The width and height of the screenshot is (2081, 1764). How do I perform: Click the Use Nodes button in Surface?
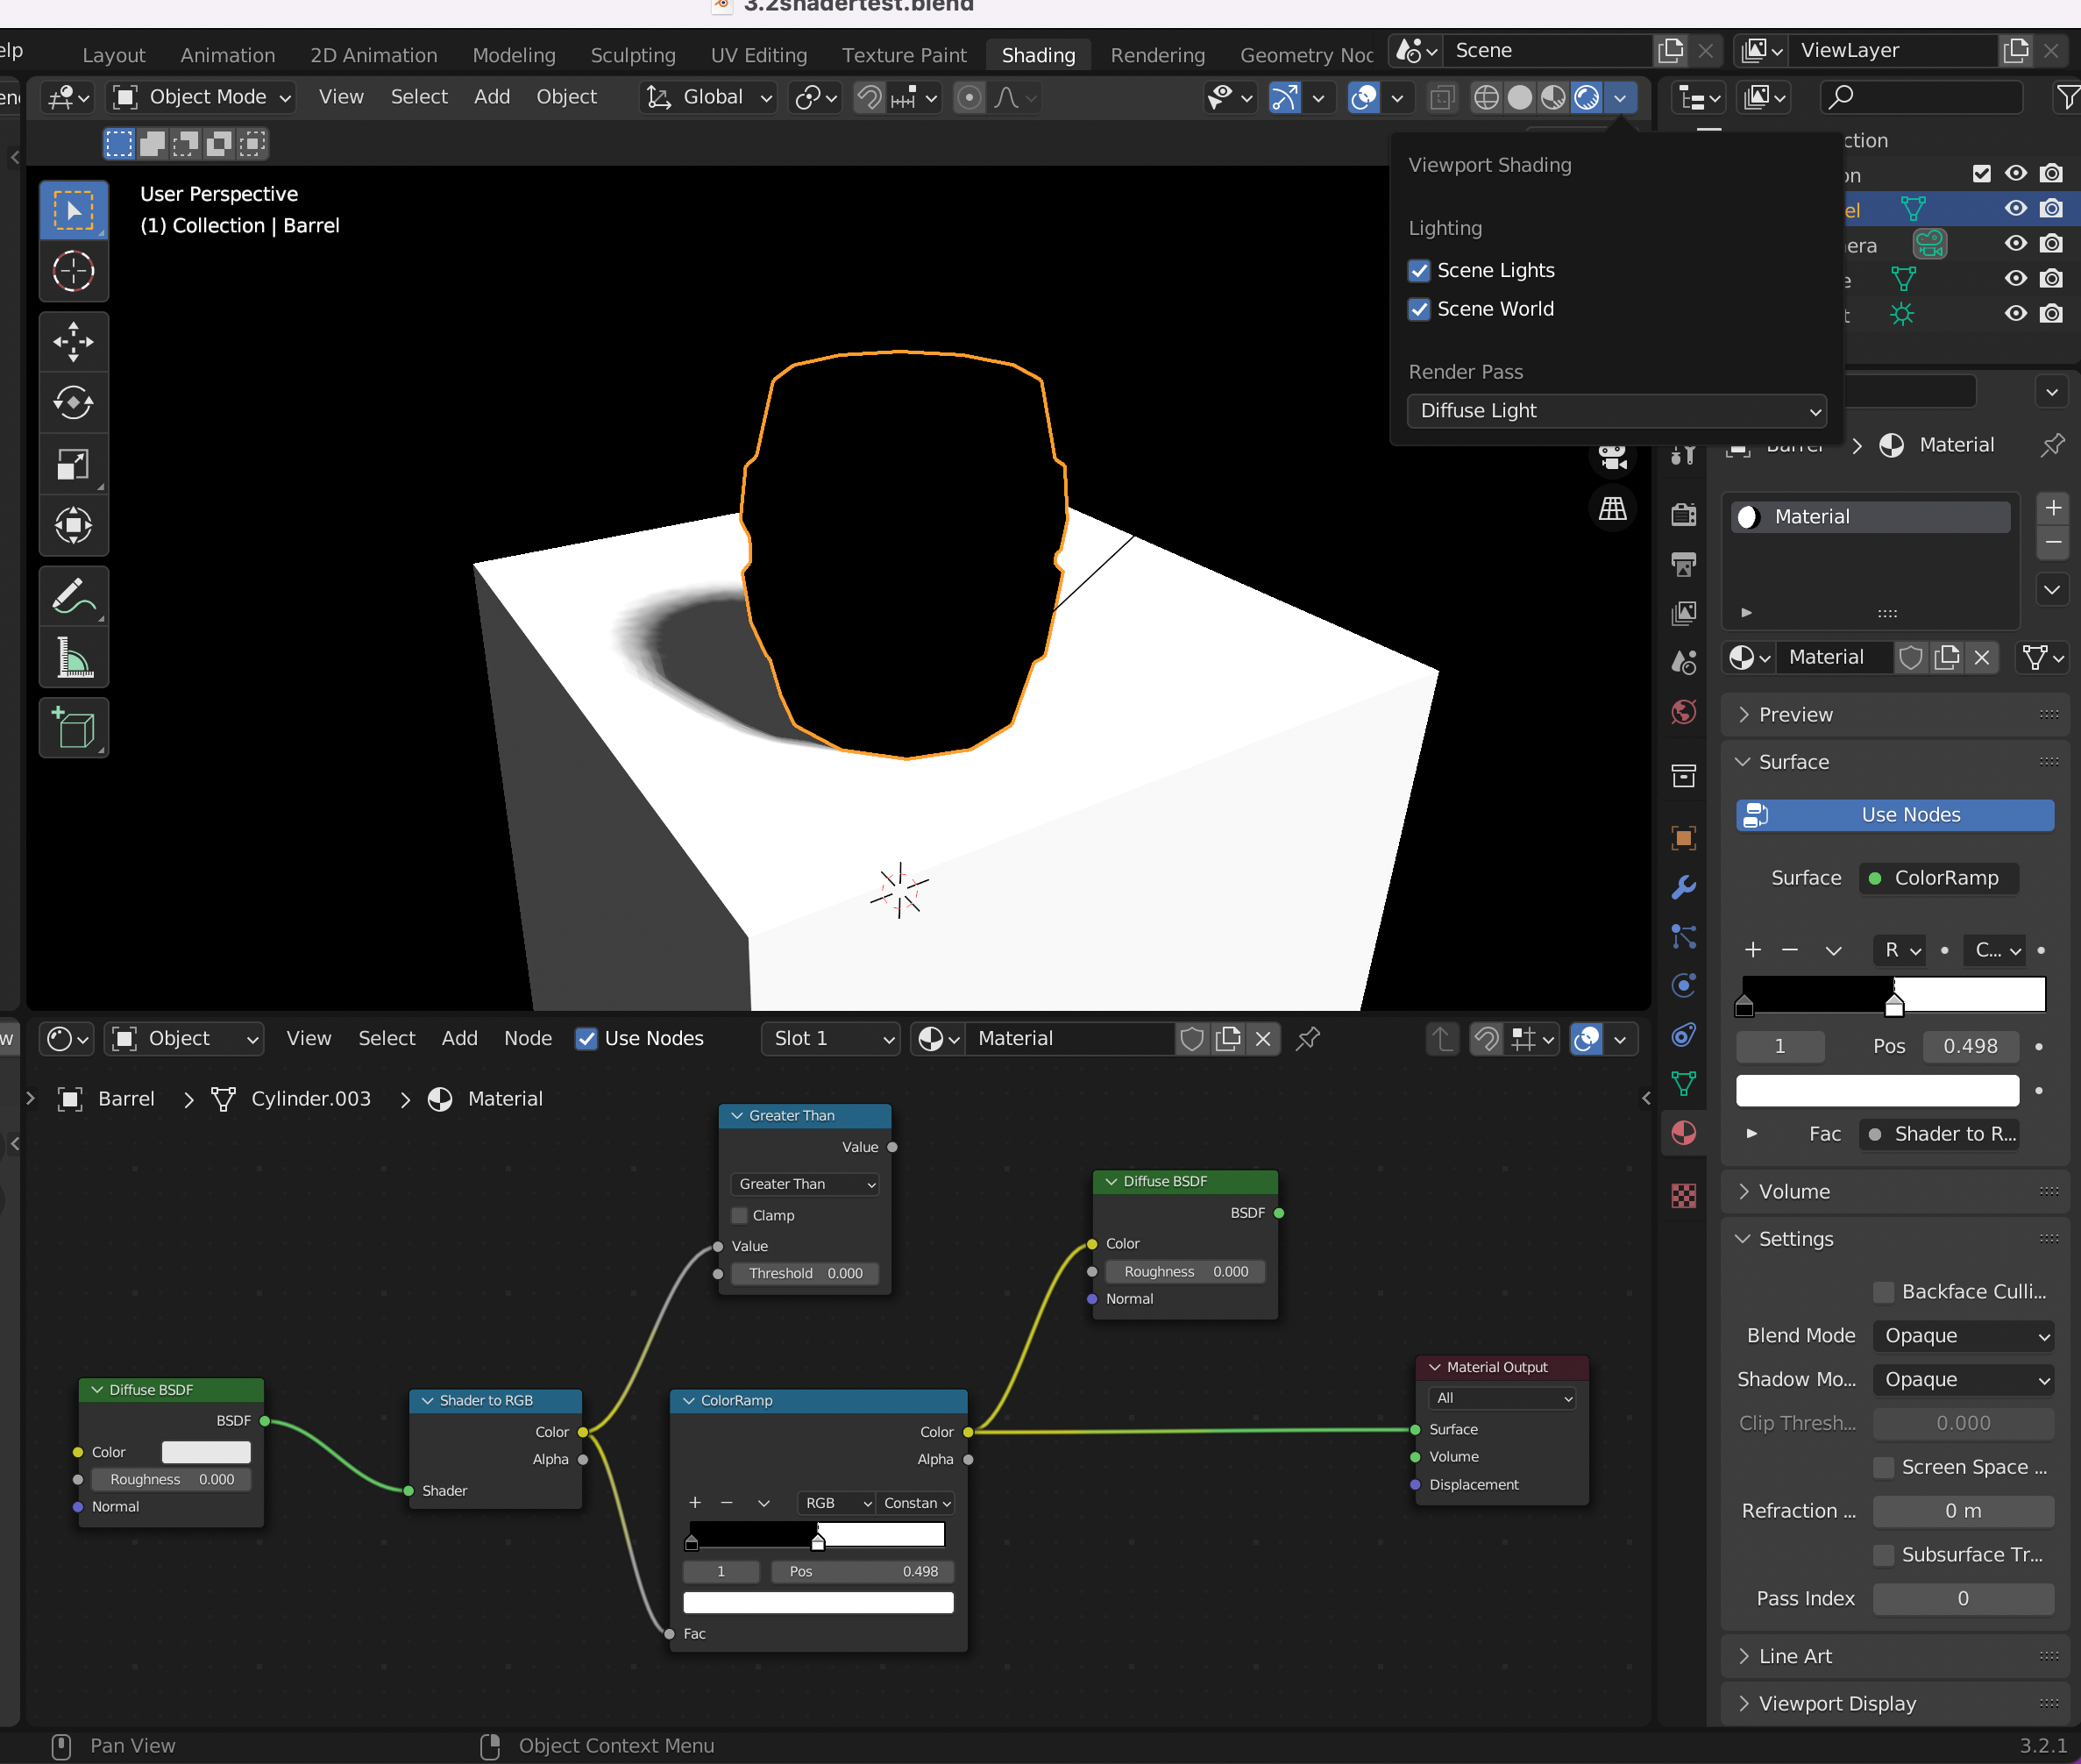tap(1895, 815)
